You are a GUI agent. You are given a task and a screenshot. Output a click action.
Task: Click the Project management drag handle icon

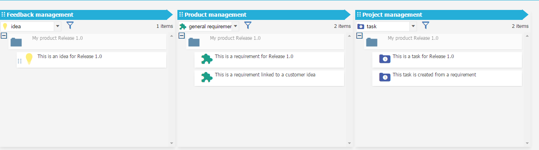359,15
